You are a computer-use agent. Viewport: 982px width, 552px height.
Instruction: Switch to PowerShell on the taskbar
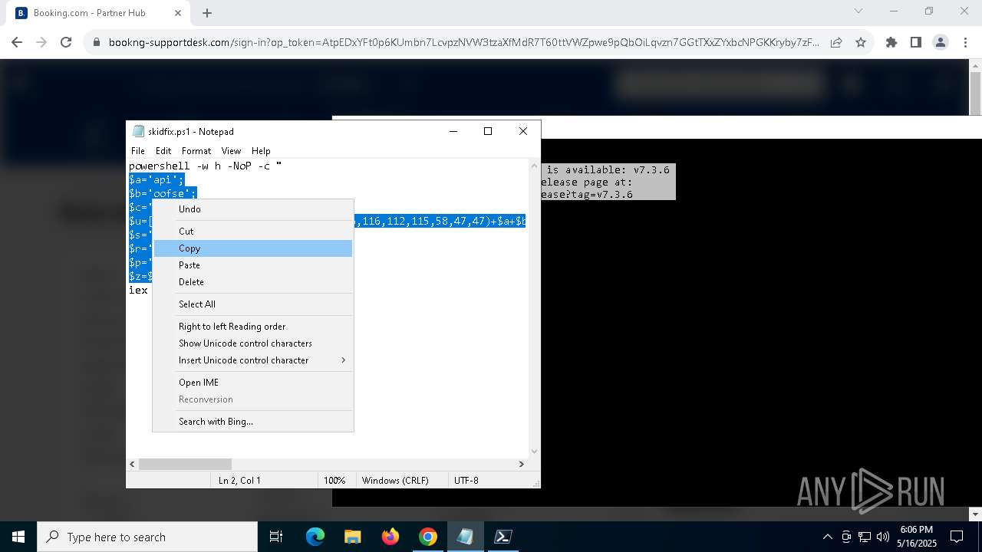click(503, 537)
